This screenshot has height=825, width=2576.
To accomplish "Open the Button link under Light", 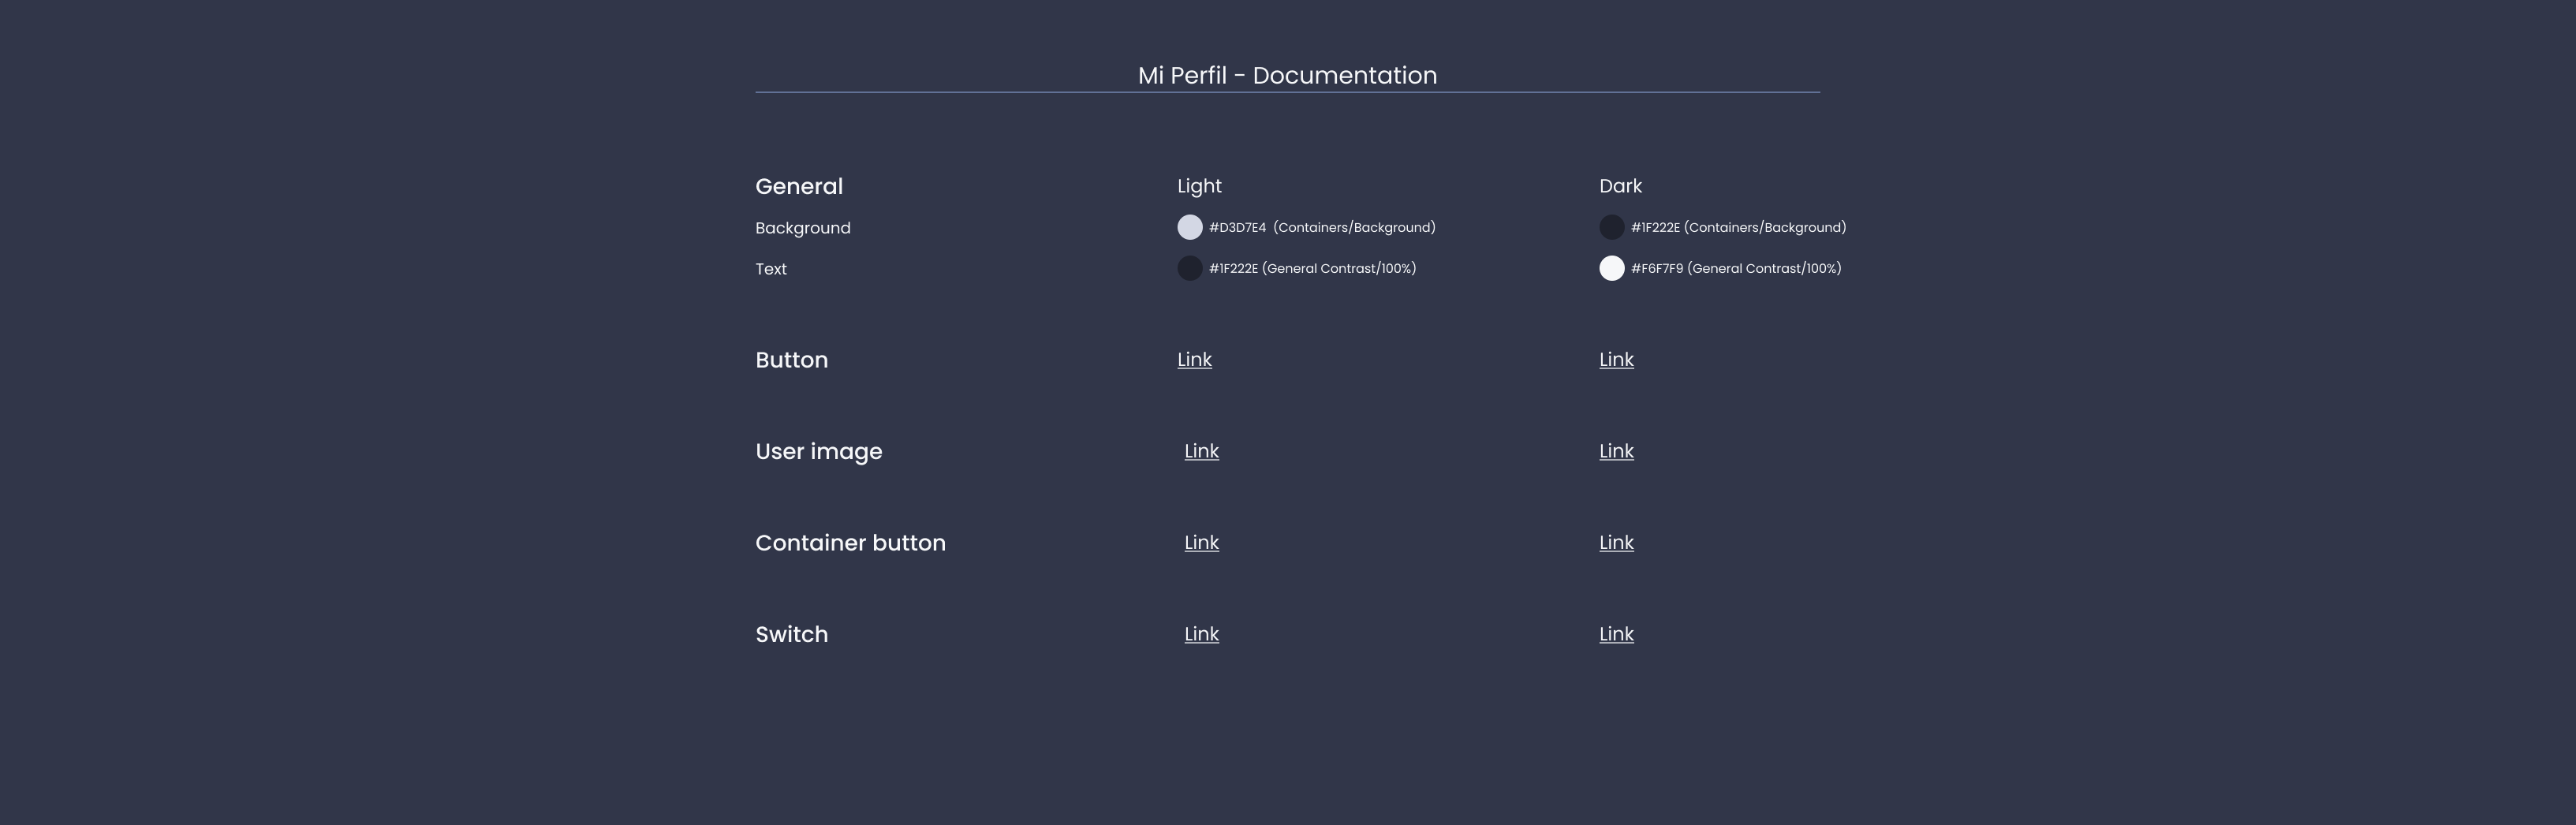I will tap(1194, 359).
